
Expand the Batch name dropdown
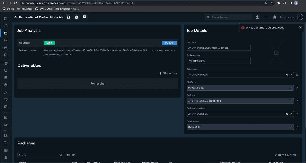point(290,127)
